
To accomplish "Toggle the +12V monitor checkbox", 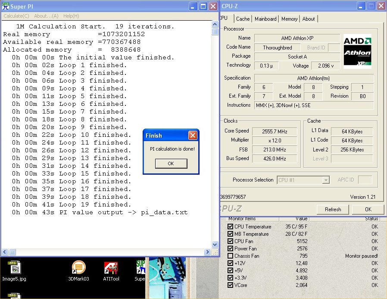I will [x=230, y=263].
